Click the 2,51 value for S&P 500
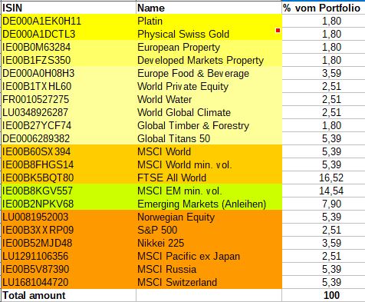Viewport: 365px width, 302px height. [x=324, y=230]
